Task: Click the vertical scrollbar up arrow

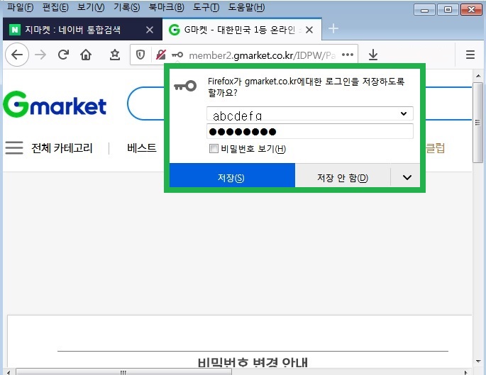Action: (x=478, y=76)
